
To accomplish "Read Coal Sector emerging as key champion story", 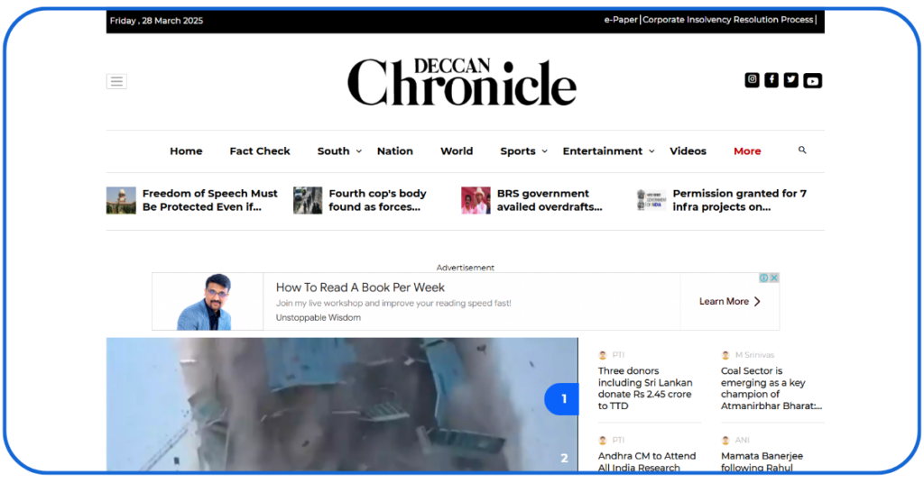I will click(x=772, y=388).
